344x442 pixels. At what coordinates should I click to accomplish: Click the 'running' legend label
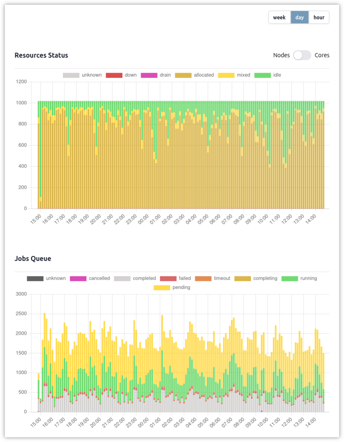coord(309,278)
